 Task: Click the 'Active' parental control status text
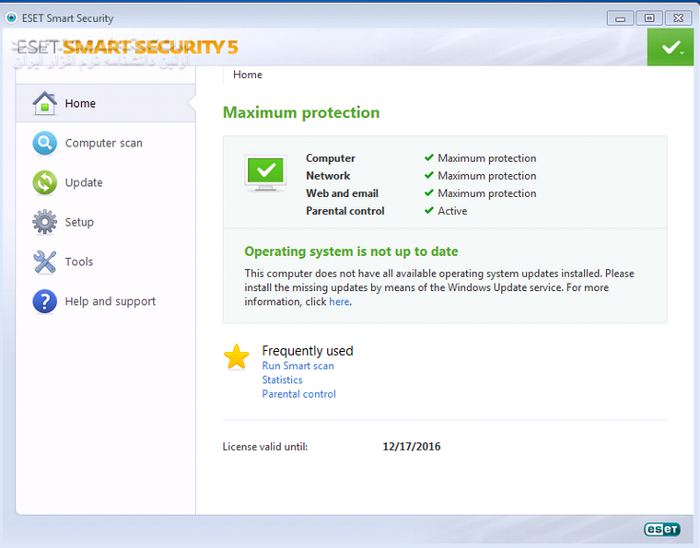coord(452,211)
